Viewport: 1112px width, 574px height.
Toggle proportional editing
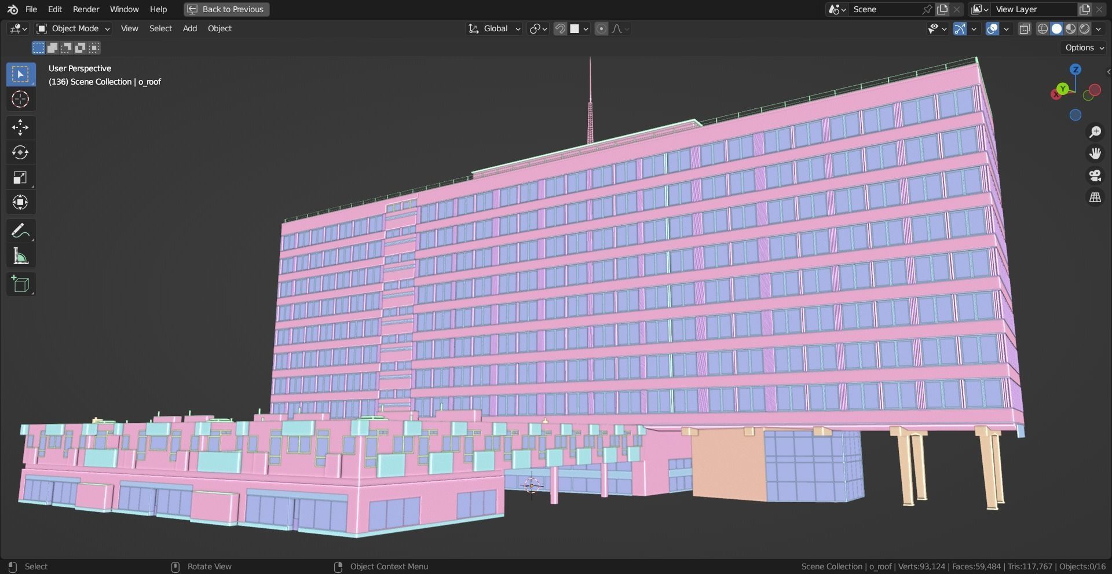tap(601, 28)
